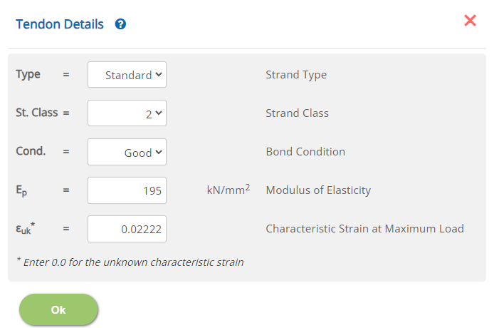Open the Type dropdown showing Standard

(x=127, y=74)
